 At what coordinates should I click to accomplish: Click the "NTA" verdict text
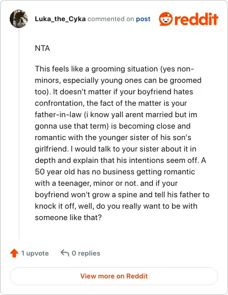42,48
